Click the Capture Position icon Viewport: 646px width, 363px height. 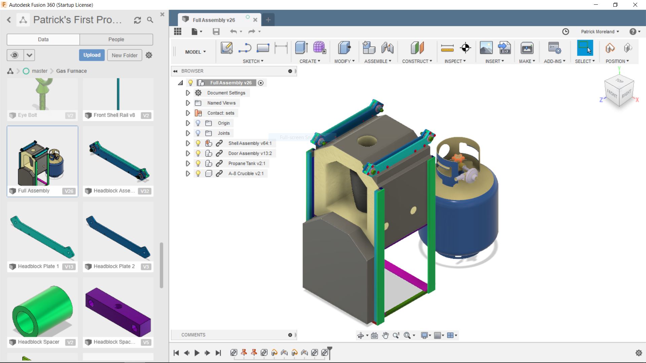pyautogui.click(x=610, y=48)
